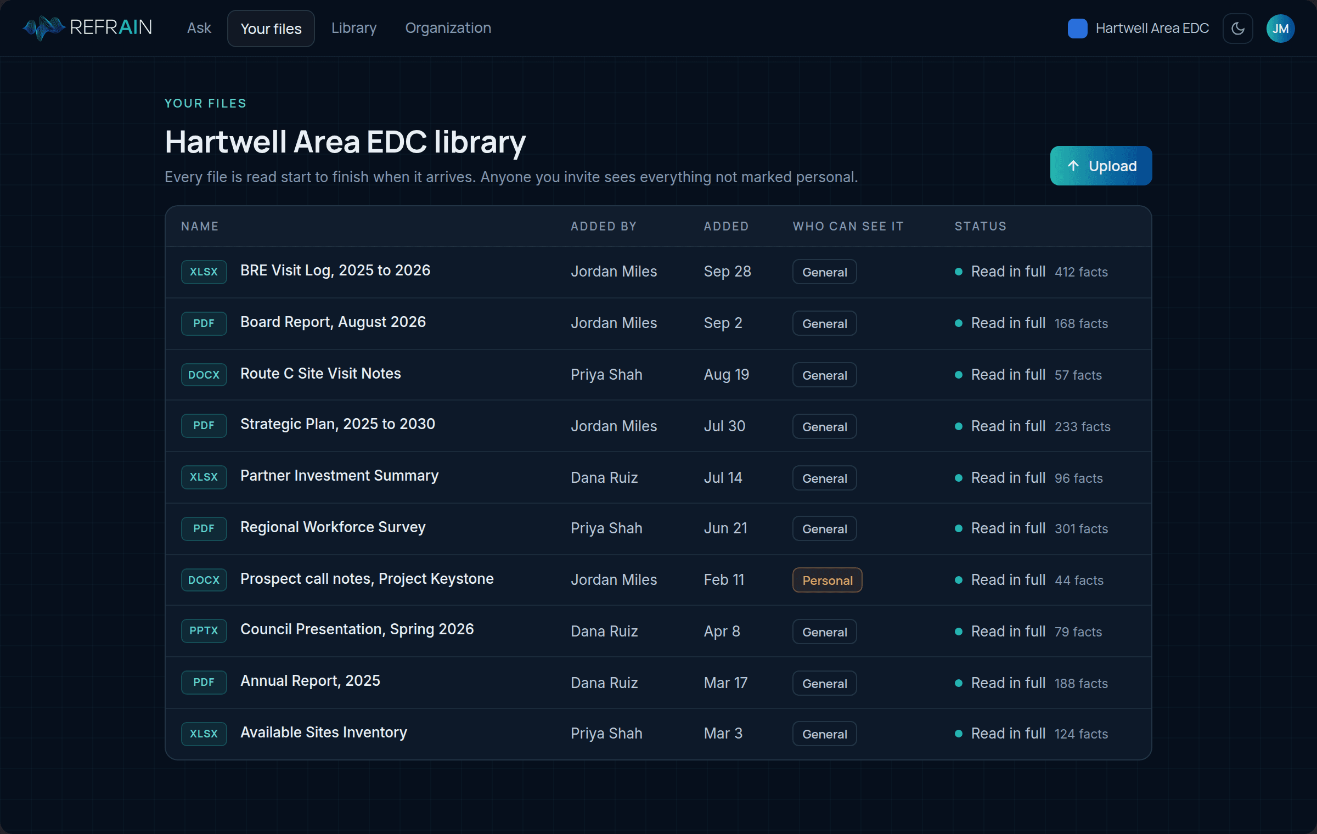This screenshot has width=1317, height=834.
Task: Open the Library tab
Action: pos(354,28)
